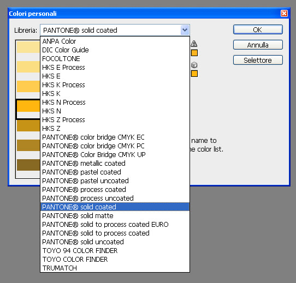Select the TRUMATCH library
The width and height of the screenshot is (296, 283).
[x=115, y=268]
